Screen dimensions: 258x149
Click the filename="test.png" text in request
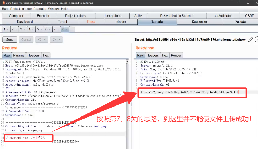tap(93, 126)
